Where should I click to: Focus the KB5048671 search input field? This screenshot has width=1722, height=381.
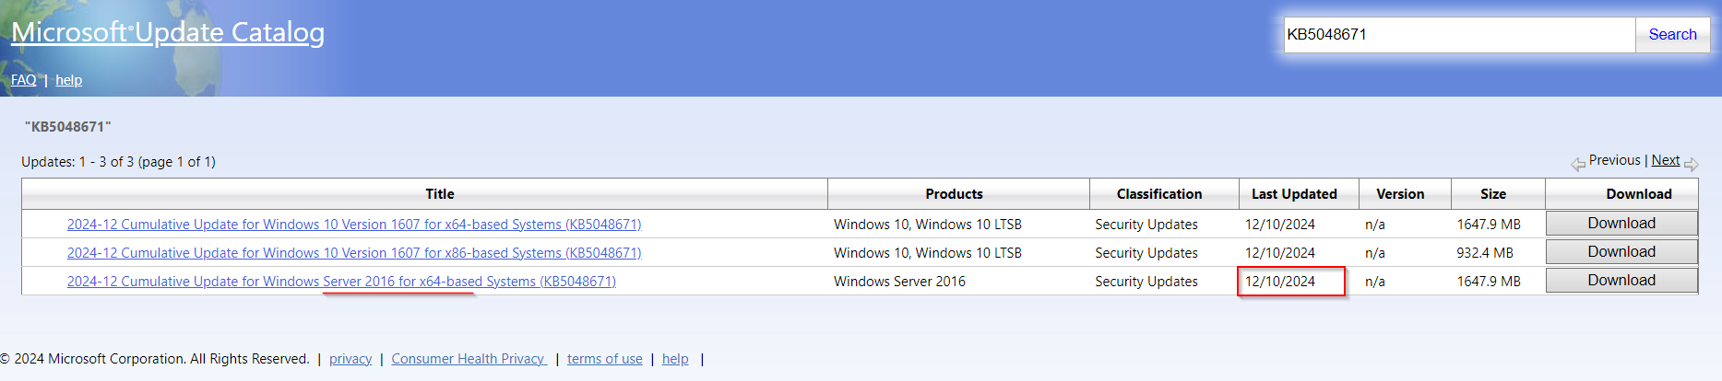coord(1459,35)
